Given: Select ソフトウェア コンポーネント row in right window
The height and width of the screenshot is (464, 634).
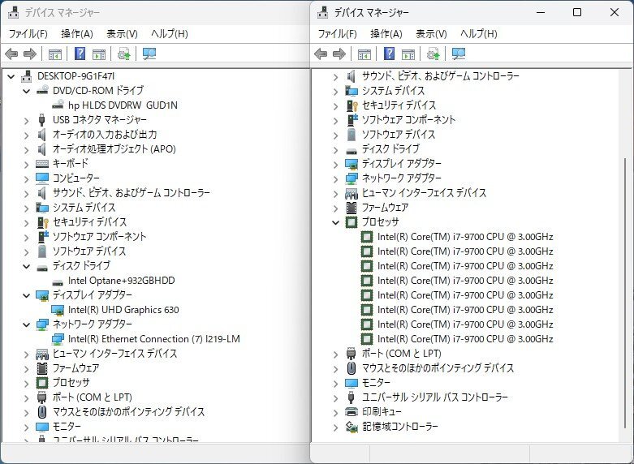Looking at the screenshot, I should [x=408, y=120].
